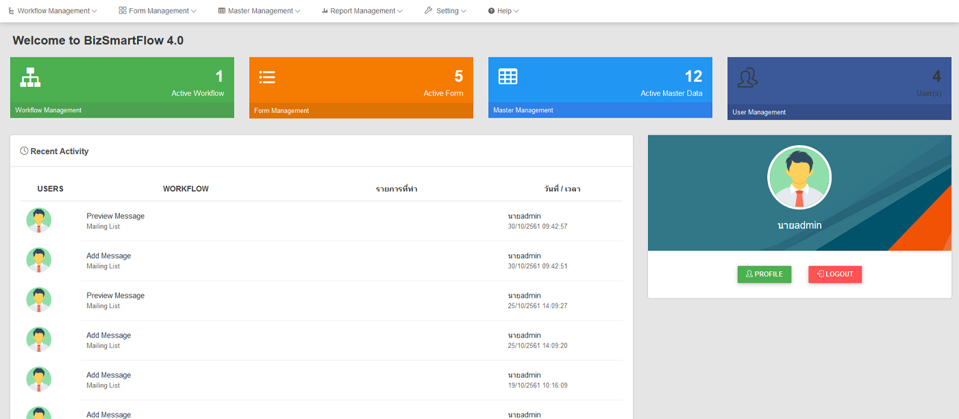Click the clock icon beside Recent Activity
Screen dimensions: 959x419
tap(24, 151)
